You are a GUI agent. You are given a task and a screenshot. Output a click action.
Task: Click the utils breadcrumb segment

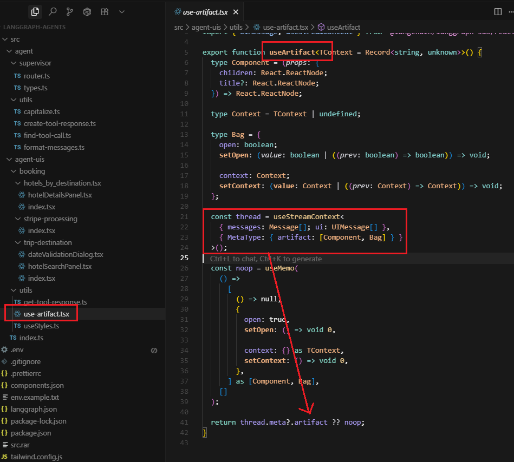pyautogui.click(x=236, y=27)
